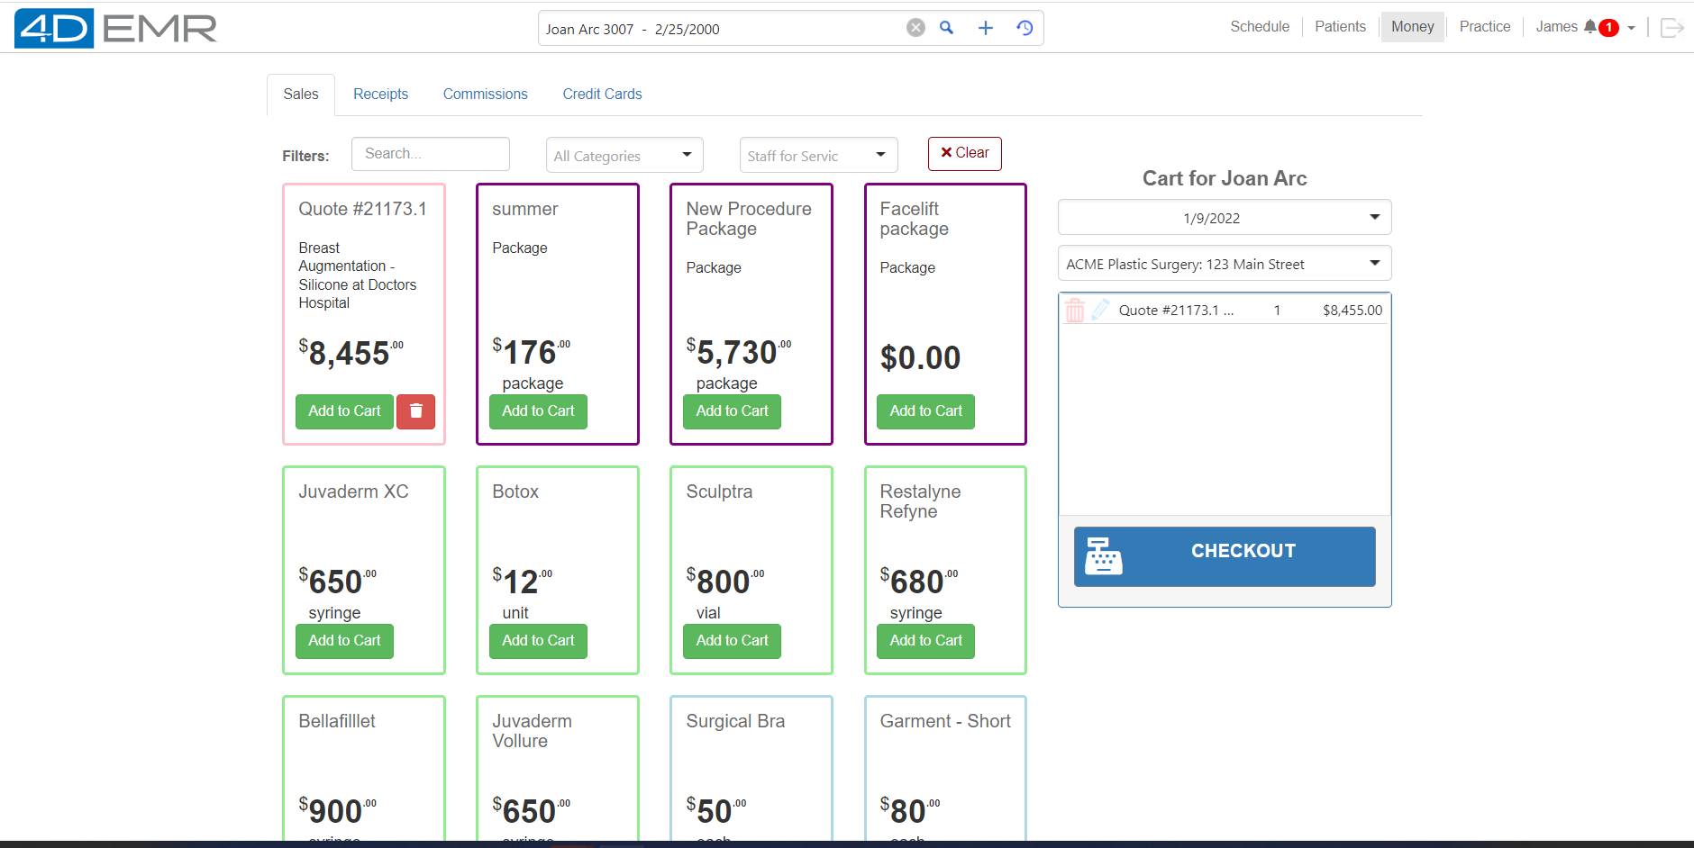Open the Commissions tab
The height and width of the screenshot is (848, 1694).
pos(486,95)
